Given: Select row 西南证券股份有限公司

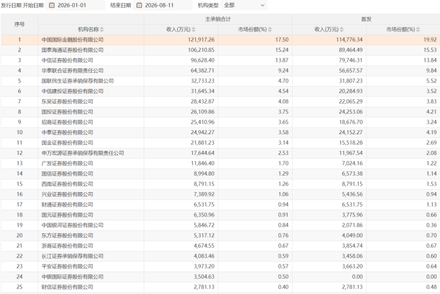Looking at the screenshot, I should [220, 184].
